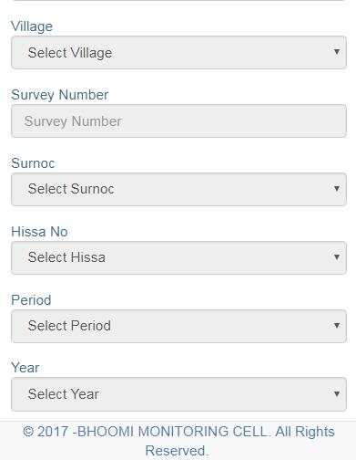356x460 pixels.
Task: Click the Survey Number field label
Action: tap(60, 95)
